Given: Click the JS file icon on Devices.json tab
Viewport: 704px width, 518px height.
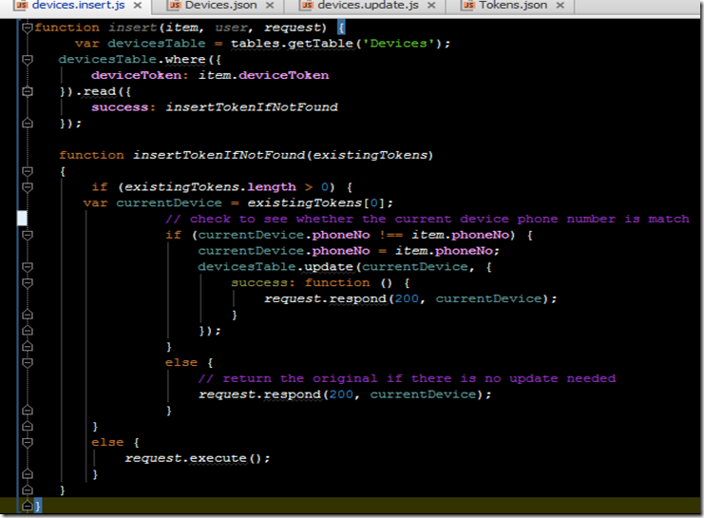Looking at the screenshot, I should tap(175, 6).
